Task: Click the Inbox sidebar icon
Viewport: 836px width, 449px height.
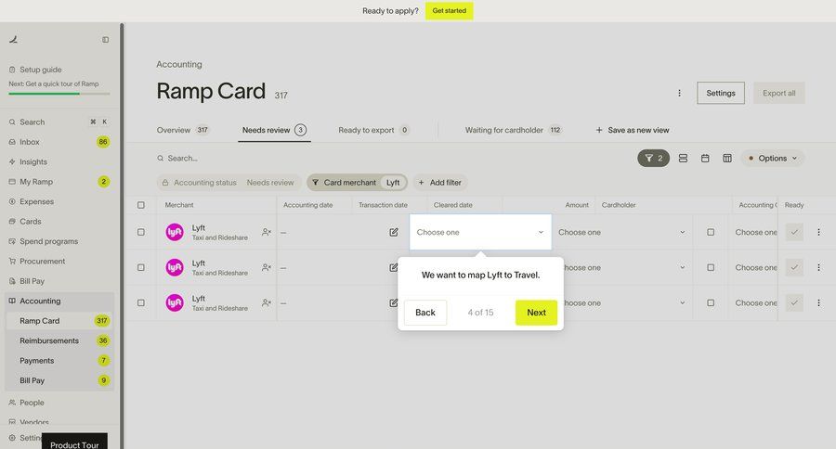Action: [12, 142]
